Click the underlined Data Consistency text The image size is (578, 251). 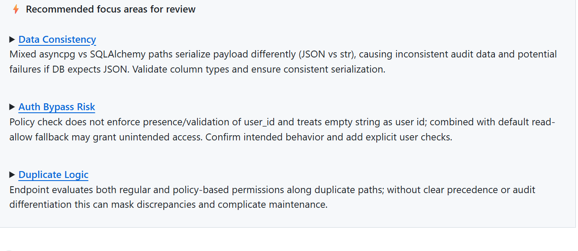[57, 39]
